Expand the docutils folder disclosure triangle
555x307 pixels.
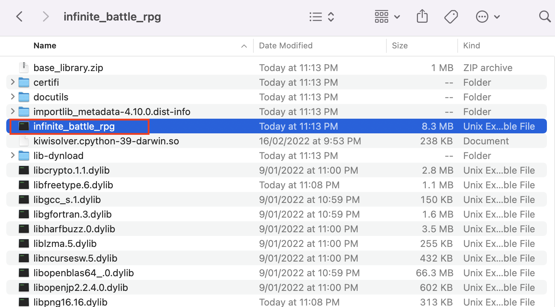[x=13, y=97]
